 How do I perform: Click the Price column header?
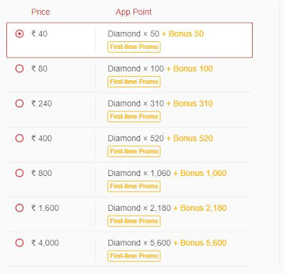40,12
